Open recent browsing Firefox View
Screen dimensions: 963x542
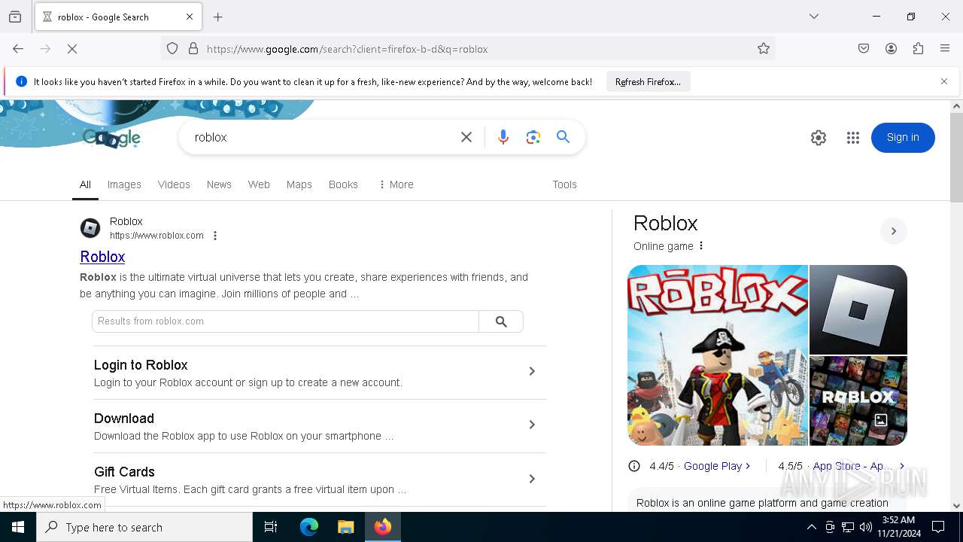click(x=15, y=17)
